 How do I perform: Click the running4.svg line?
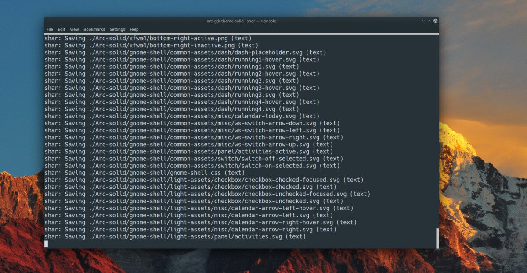point(172,109)
